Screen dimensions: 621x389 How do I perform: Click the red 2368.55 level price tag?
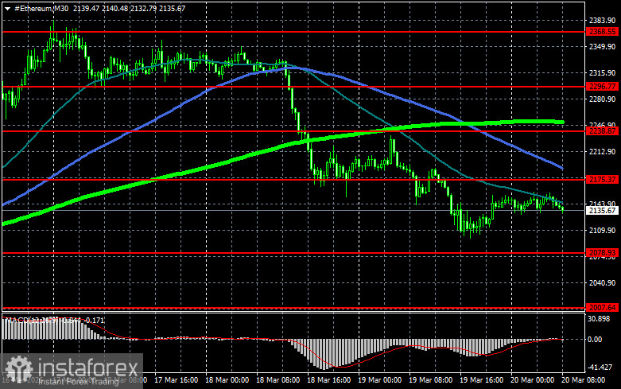point(603,32)
